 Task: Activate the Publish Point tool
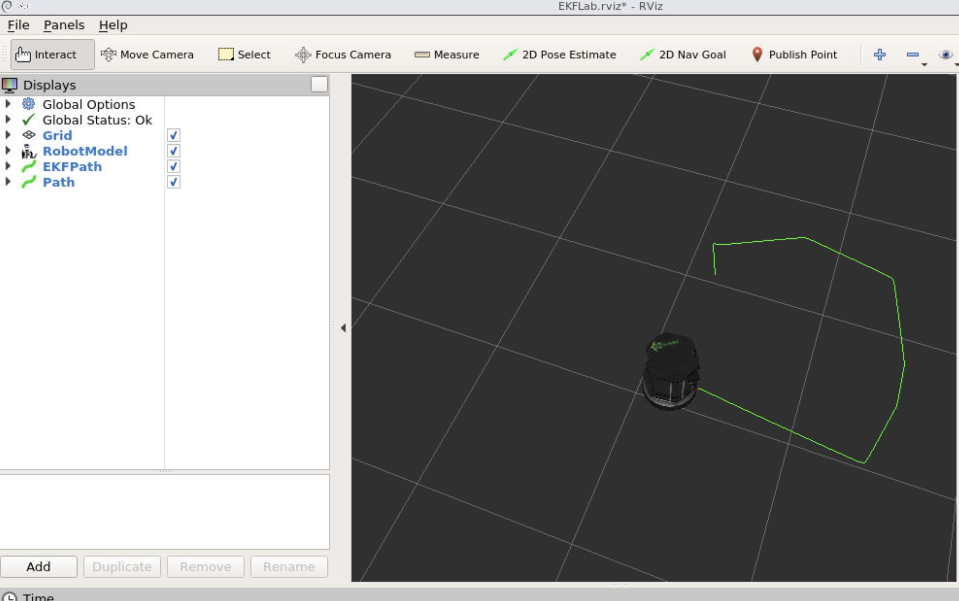click(x=793, y=54)
